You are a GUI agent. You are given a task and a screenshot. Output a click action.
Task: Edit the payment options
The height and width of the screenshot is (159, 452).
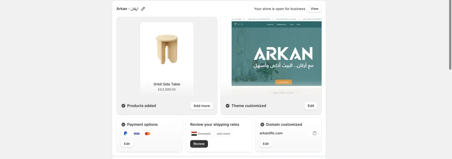tap(127, 144)
